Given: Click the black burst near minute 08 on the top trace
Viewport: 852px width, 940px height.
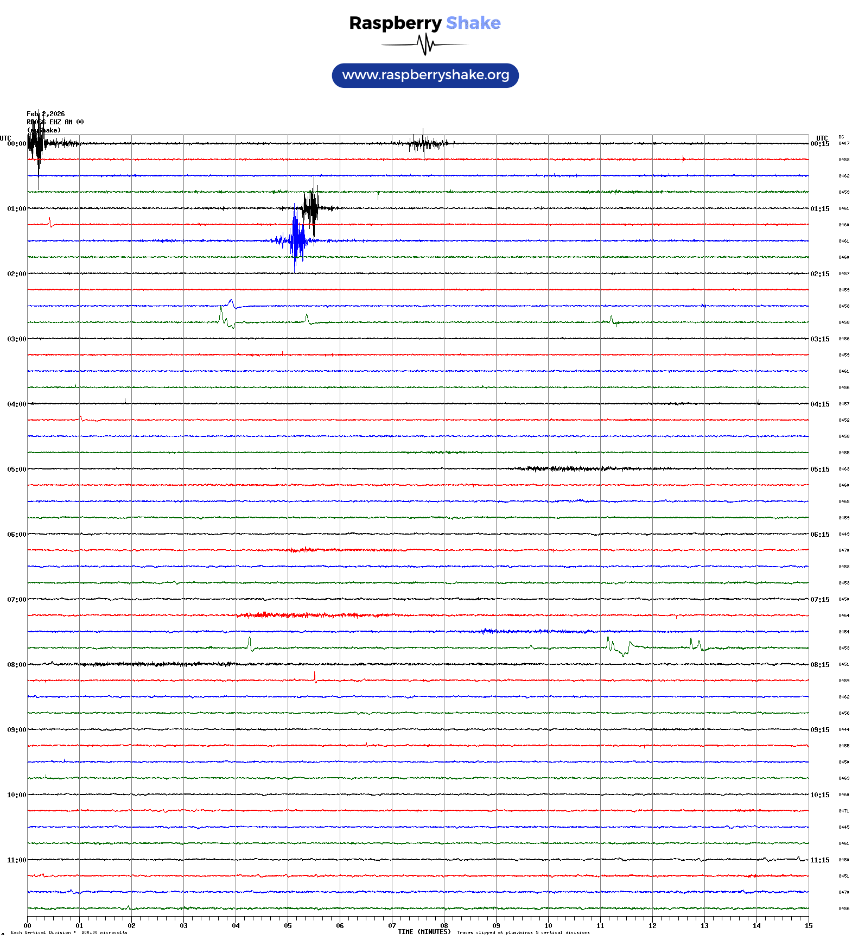Looking at the screenshot, I should 424,143.
